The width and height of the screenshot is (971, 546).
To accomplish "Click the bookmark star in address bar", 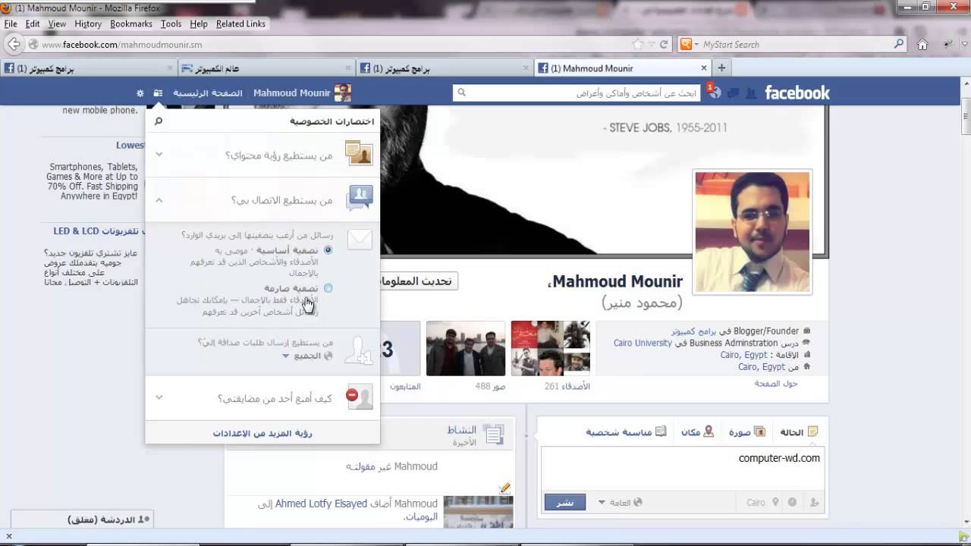I will pos(638,45).
